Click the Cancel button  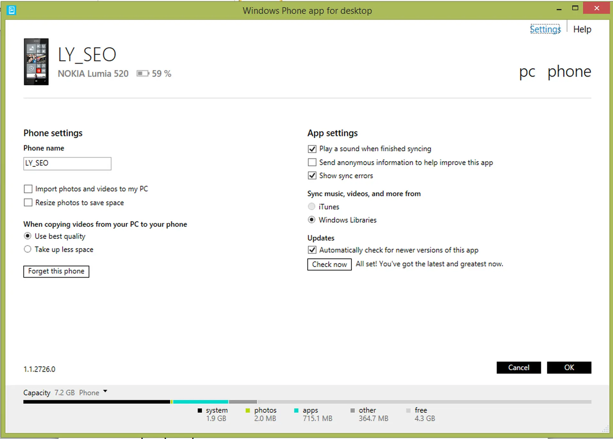(519, 367)
